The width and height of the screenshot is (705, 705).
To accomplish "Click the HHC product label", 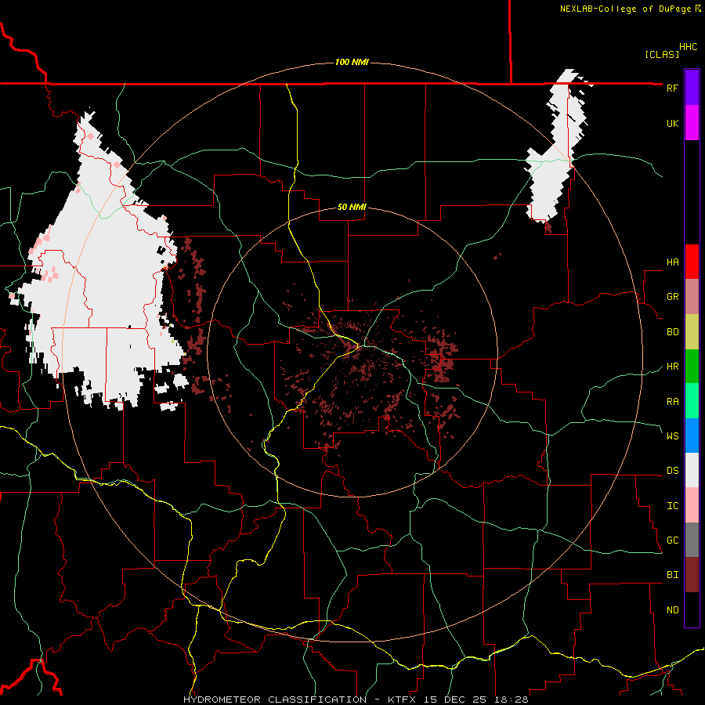I will 688,47.
